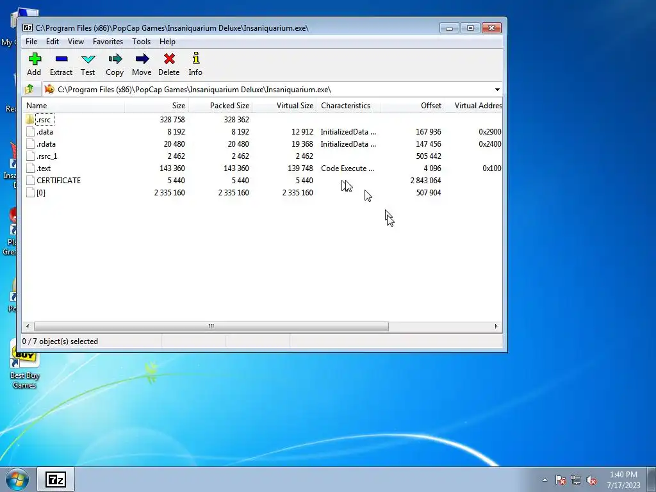This screenshot has height=492, width=656.
Task: Click the .rsrc folder icon
Action: point(29,120)
